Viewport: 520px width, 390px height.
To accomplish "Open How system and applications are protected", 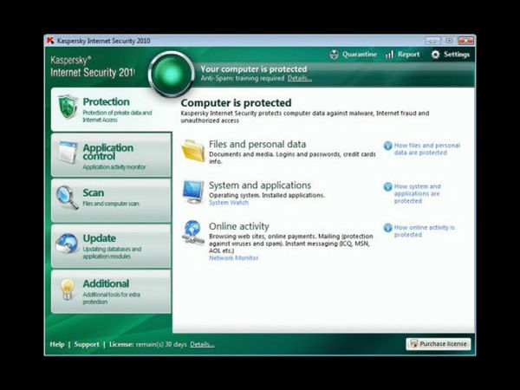I will (x=417, y=193).
